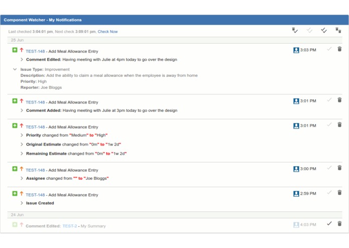The width and height of the screenshot is (349, 248).
Task: Toggle read checkmark on 4:03 PM TEST-2 row
Action: point(329,223)
